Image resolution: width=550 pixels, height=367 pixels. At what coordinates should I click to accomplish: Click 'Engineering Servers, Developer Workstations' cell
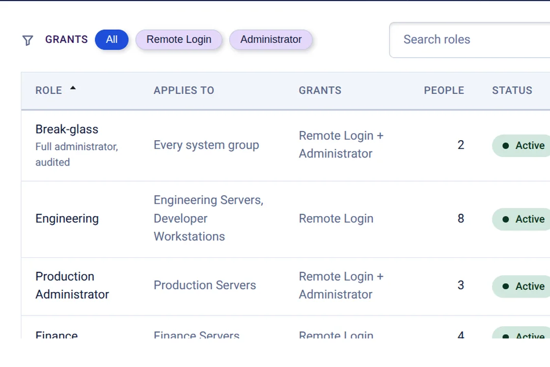(209, 218)
